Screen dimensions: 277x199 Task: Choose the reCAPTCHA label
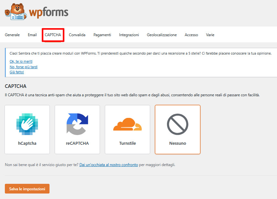77,143
